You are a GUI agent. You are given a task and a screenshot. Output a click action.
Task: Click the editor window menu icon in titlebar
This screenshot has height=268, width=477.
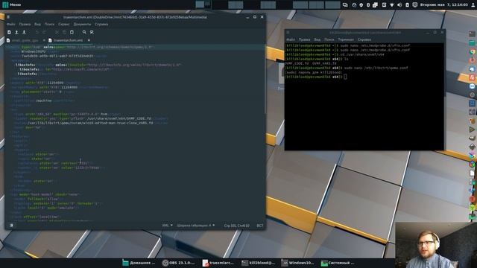8,17
